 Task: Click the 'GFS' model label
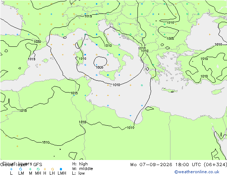pos(38,165)
